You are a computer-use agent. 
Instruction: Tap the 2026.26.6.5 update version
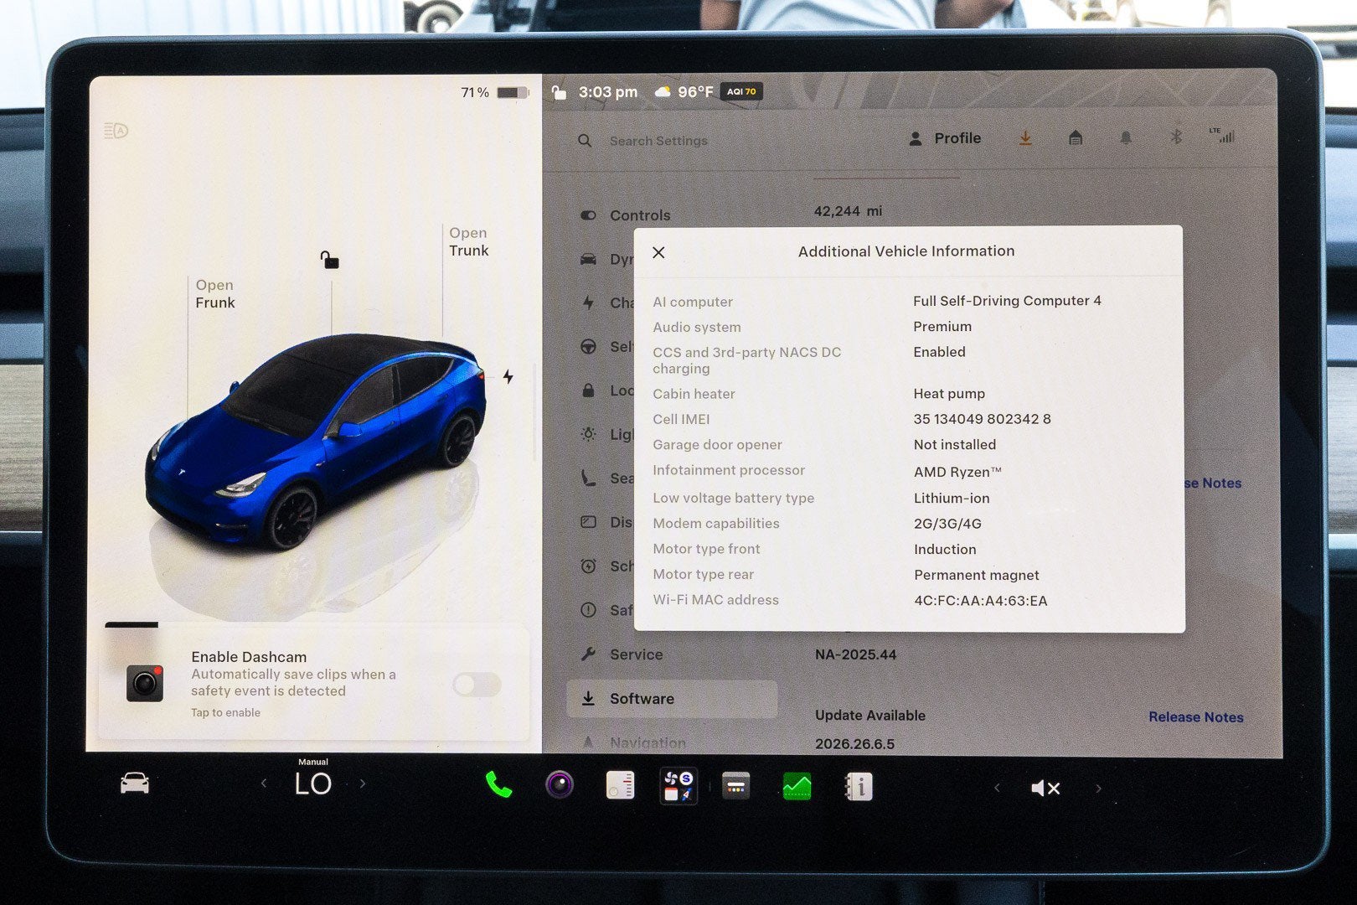pos(854,744)
